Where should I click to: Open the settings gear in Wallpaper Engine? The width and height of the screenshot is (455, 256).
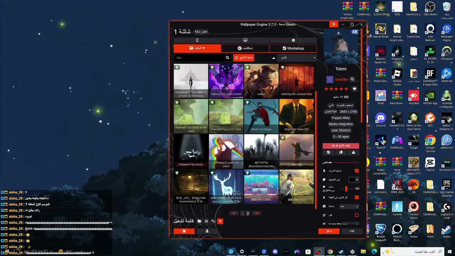[293, 41]
